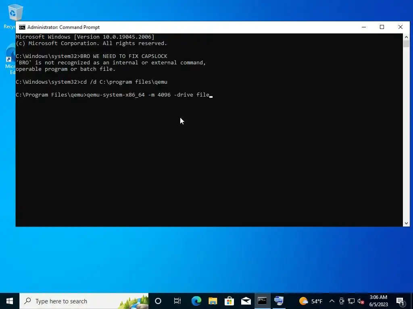The image size is (413, 309).
Task: Click the 'Microsoft Windows [Version 10.0.19045.2006]' line
Action: [85, 37]
